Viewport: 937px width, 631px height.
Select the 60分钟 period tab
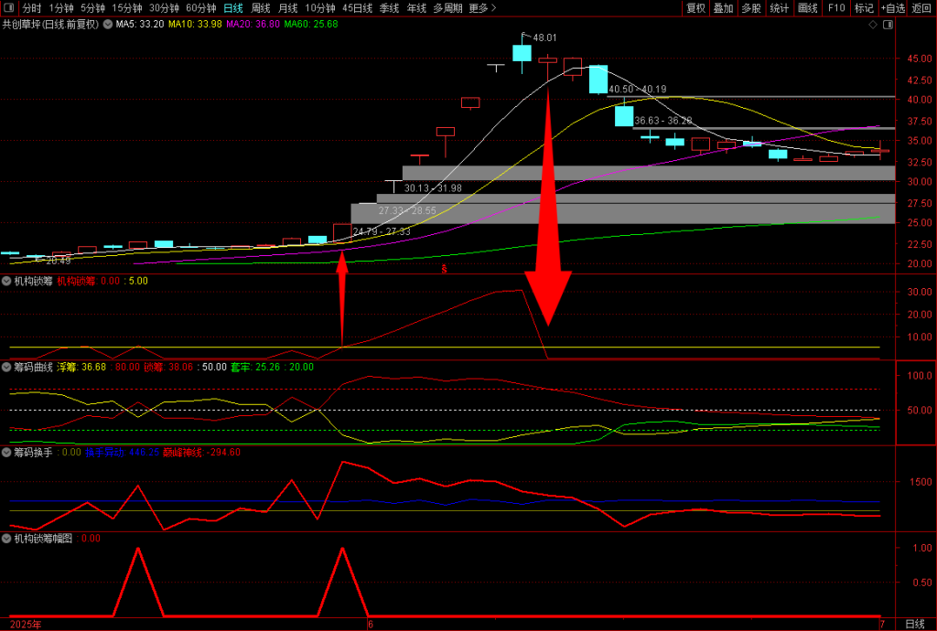(x=200, y=8)
